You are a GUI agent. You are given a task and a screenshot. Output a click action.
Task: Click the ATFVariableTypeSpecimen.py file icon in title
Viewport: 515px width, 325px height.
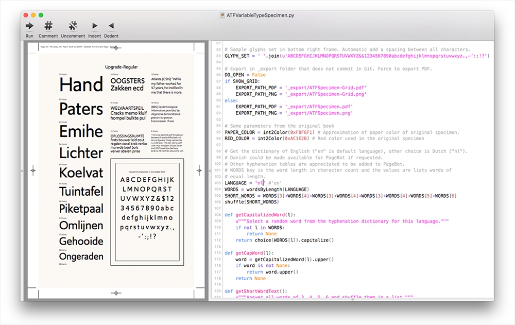coord(222,15)
